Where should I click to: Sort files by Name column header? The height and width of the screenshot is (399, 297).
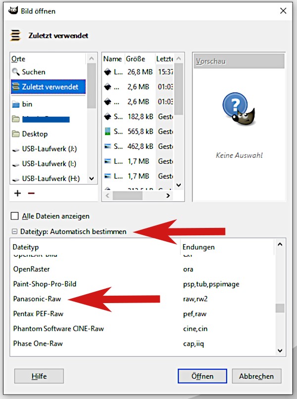[x=112, y=59]
